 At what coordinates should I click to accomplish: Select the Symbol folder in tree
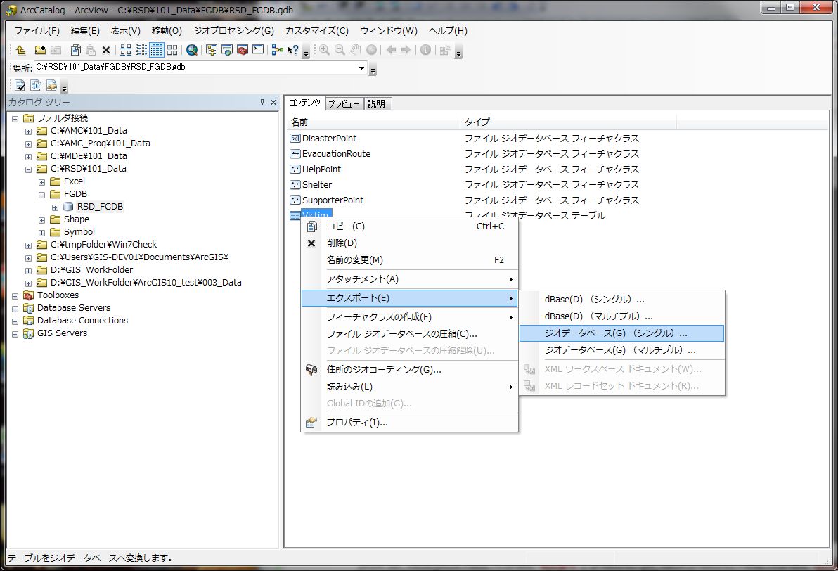click(79, 232)
